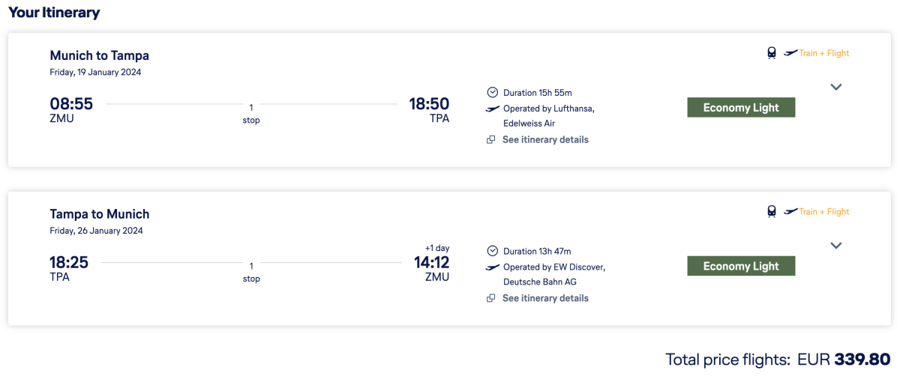Expand the Munich to Tampa flight card chevron
The width and height of the screenshot is (900, 379).
(x=836, y=87)
